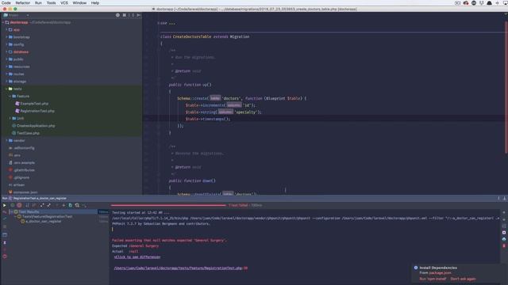Expand the vendor folder
This screenshot has height=285, width=508.
6,141
